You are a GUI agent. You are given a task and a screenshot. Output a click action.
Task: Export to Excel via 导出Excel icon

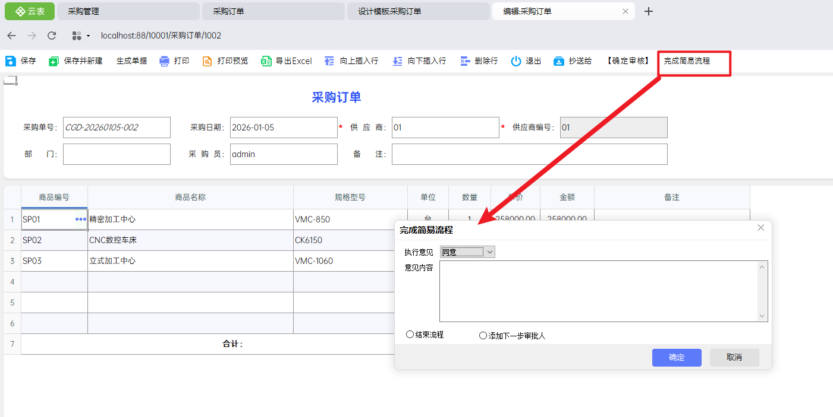tap(266, 61)
